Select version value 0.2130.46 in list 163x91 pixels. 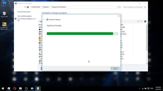[123, 34]
